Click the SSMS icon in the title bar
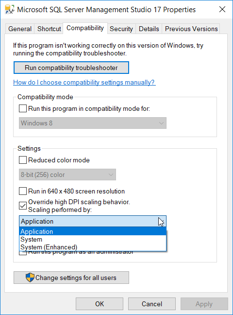This screenshot has height=315, width=233. point(9,9)
